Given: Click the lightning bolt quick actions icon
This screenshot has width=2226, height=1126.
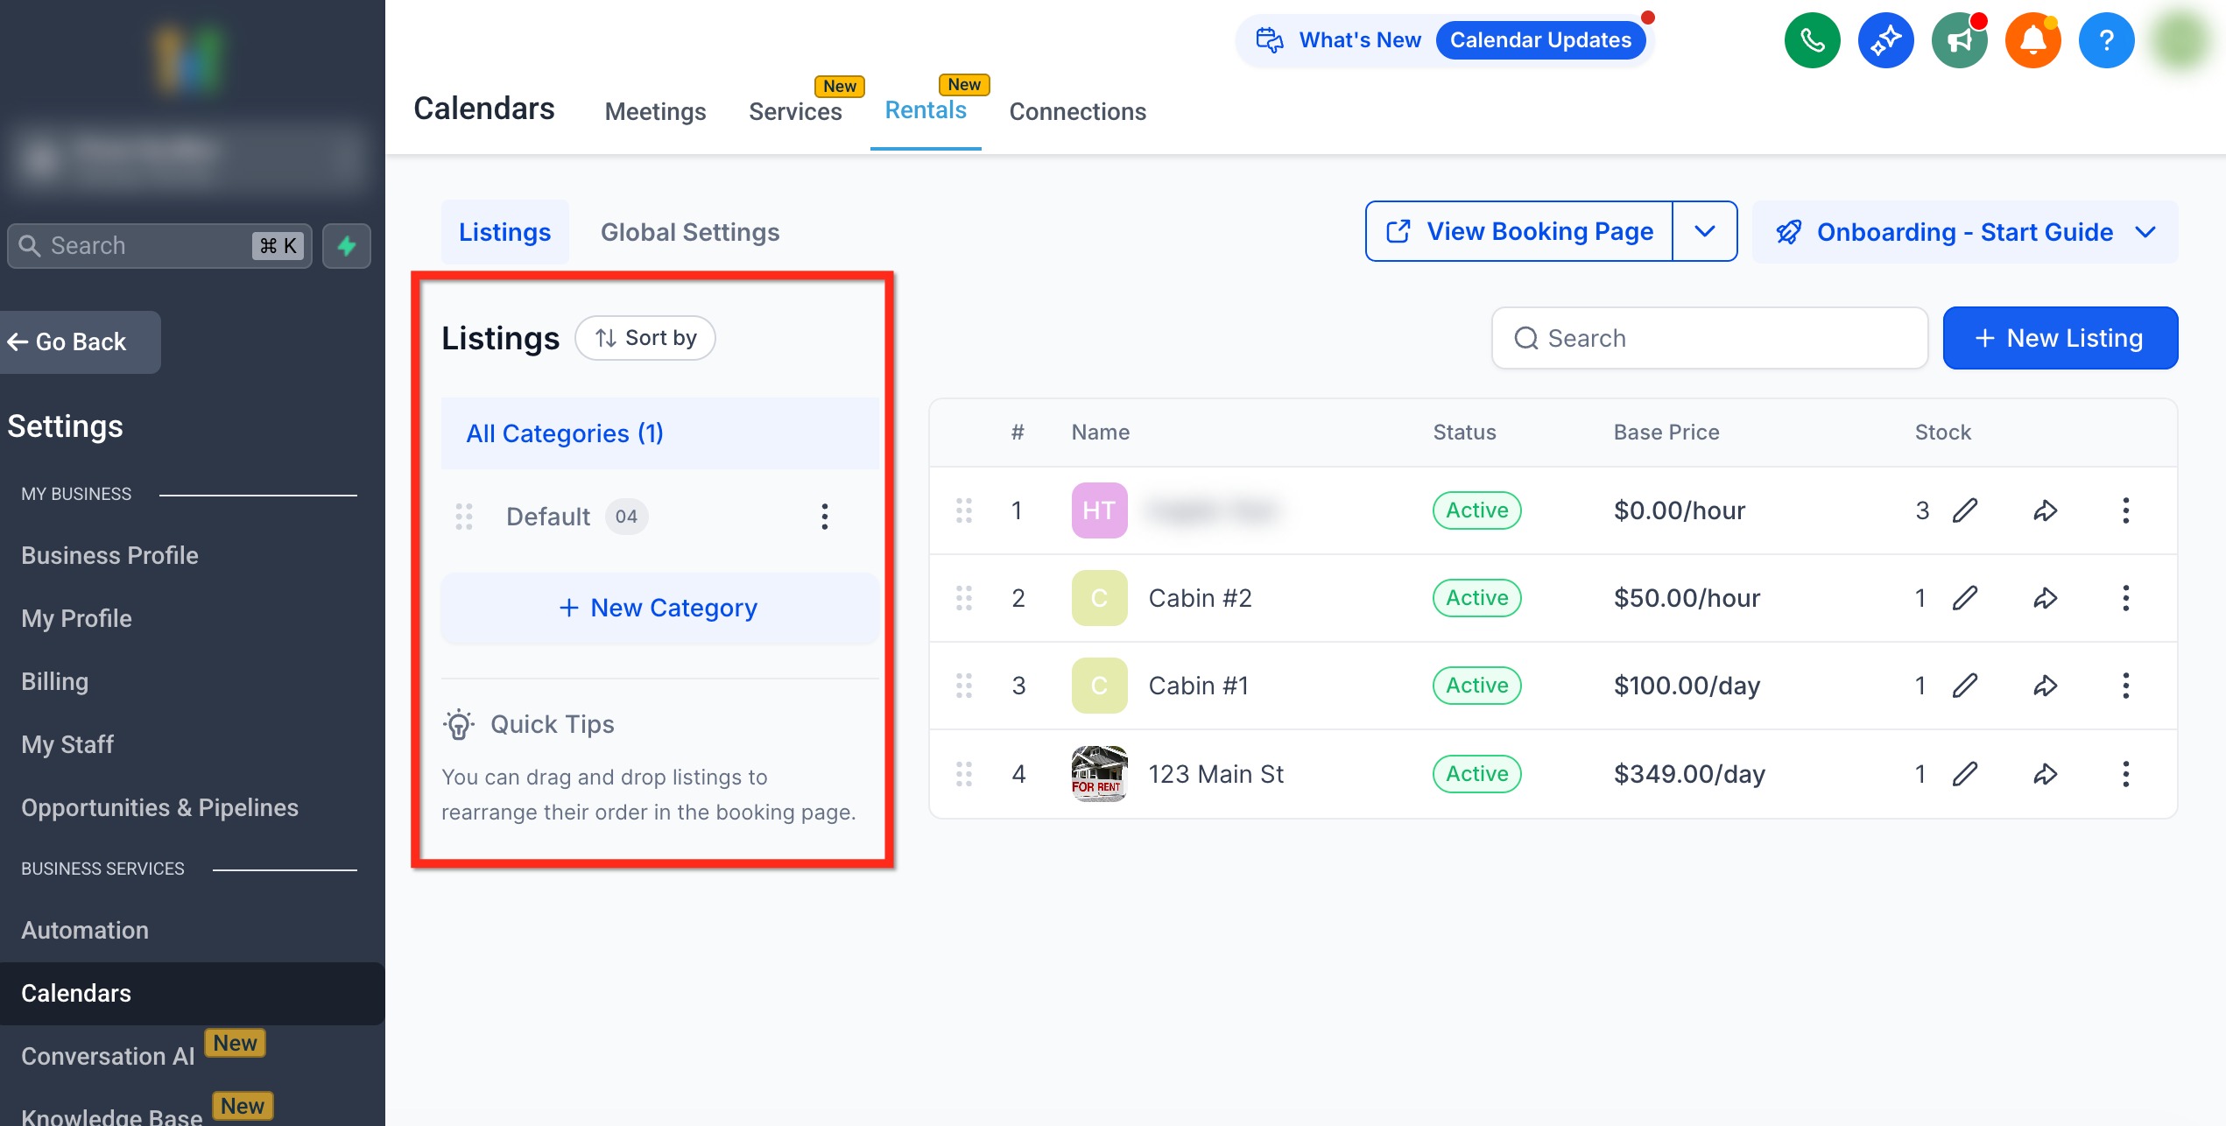Looking at the screenshot, I should pyautogui.click(x=347, y=246).
